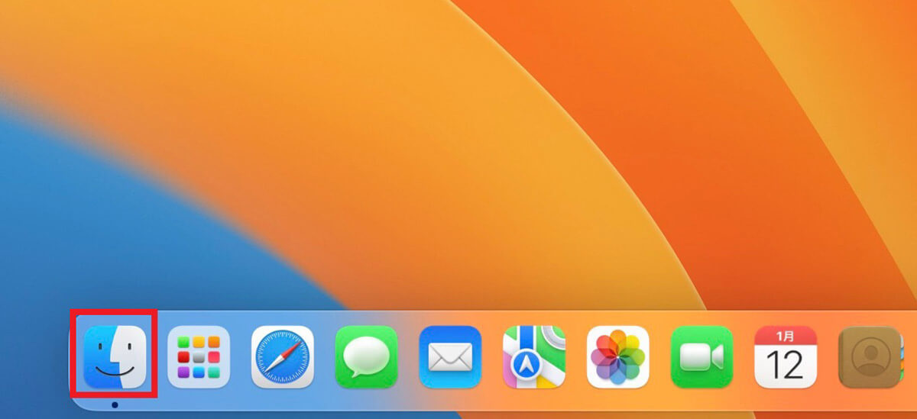Open Launchpad from the Dock
The width and height of the screenshot is (917, 419).
pos(199,357)
